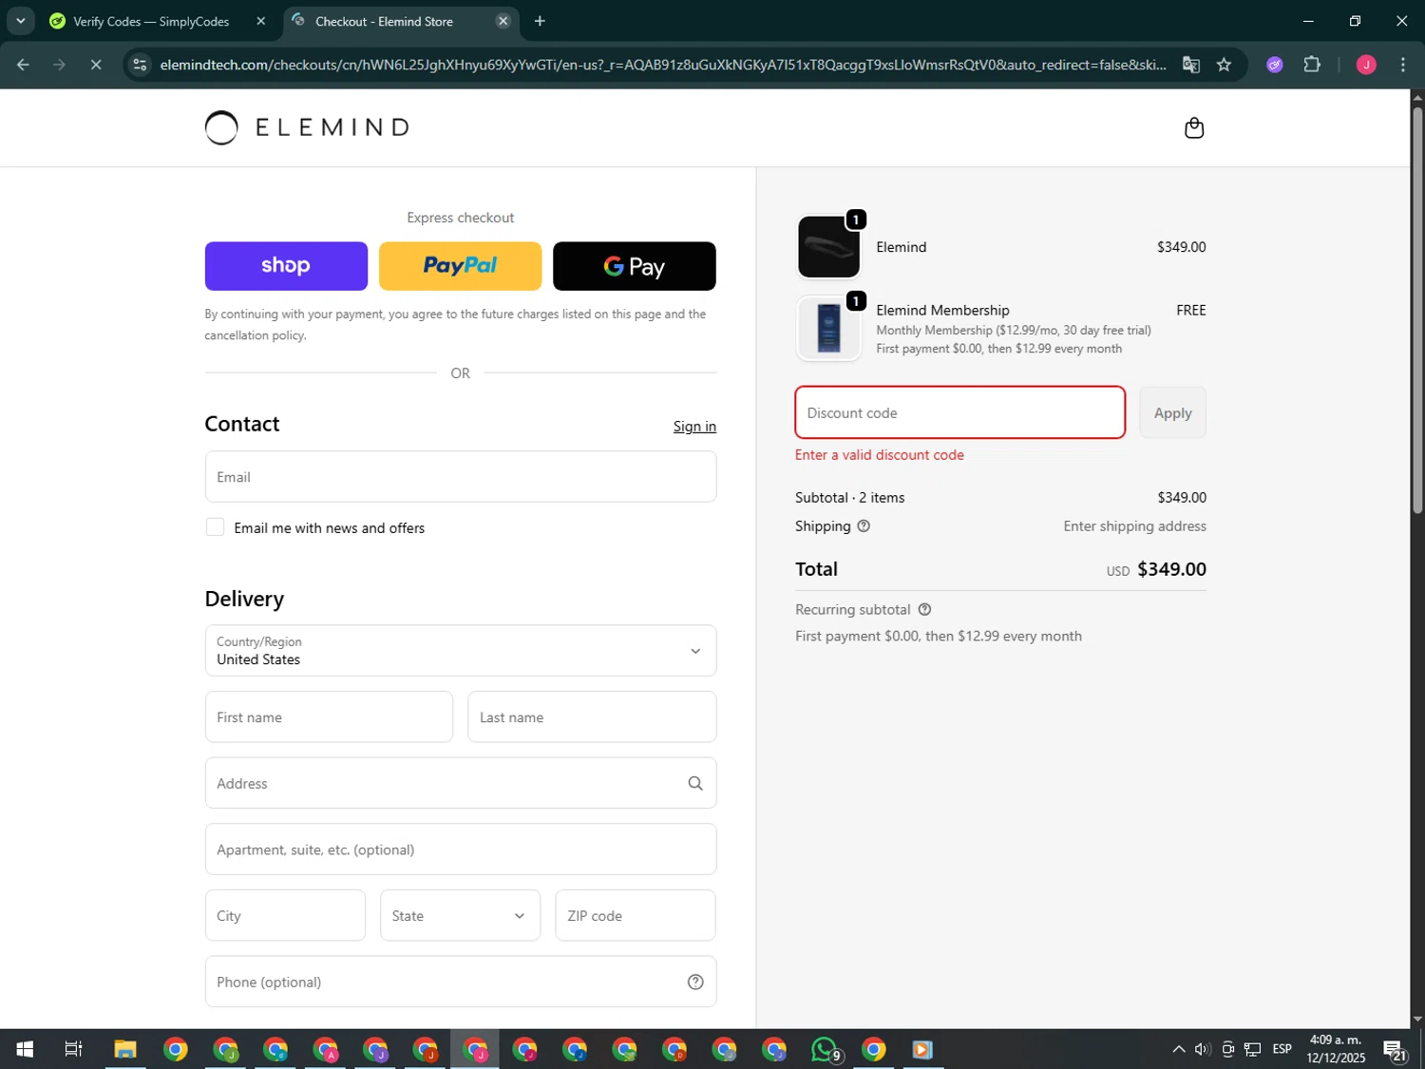1425x1069 pixels.
Task: Click the translate page icon
Action: click(x=1190, y=65)
